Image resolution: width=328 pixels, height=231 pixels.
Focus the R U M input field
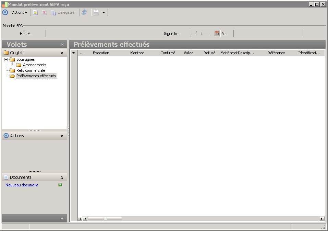[x=104, y=34]
